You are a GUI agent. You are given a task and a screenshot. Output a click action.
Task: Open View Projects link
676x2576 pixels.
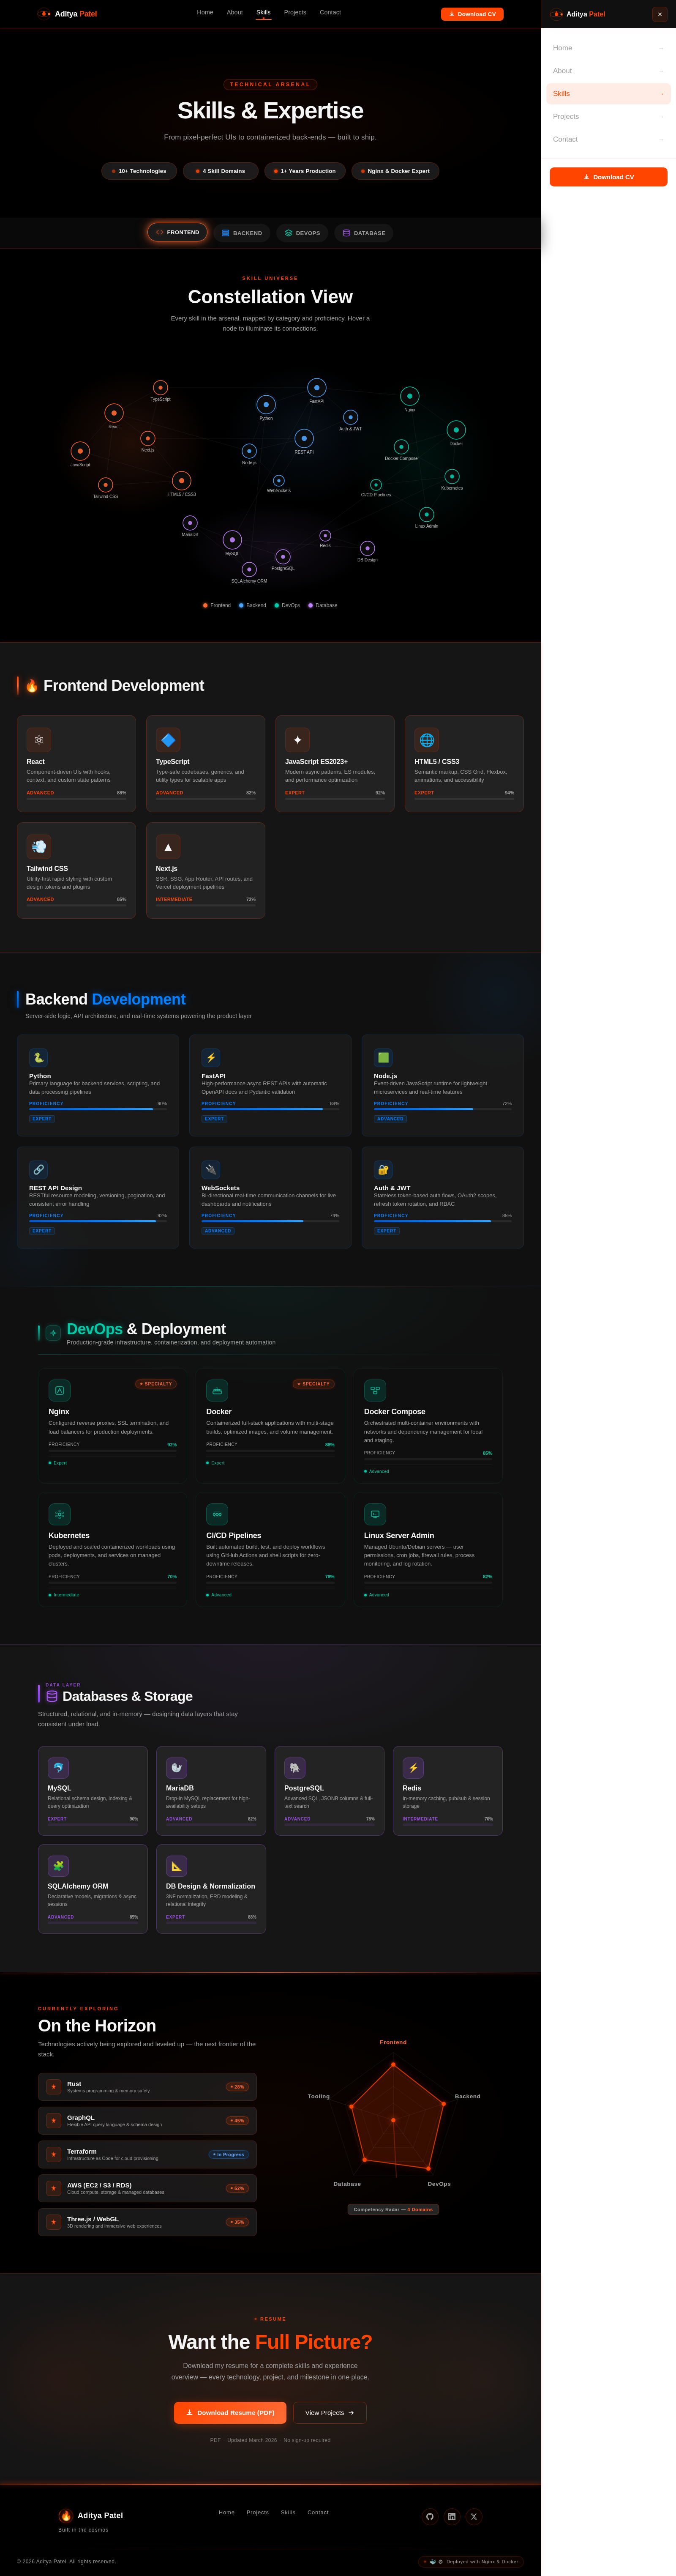click(329, 2412)
